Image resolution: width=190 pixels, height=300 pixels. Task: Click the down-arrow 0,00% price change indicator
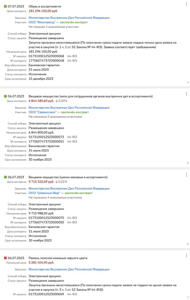[x=61, y=101]
